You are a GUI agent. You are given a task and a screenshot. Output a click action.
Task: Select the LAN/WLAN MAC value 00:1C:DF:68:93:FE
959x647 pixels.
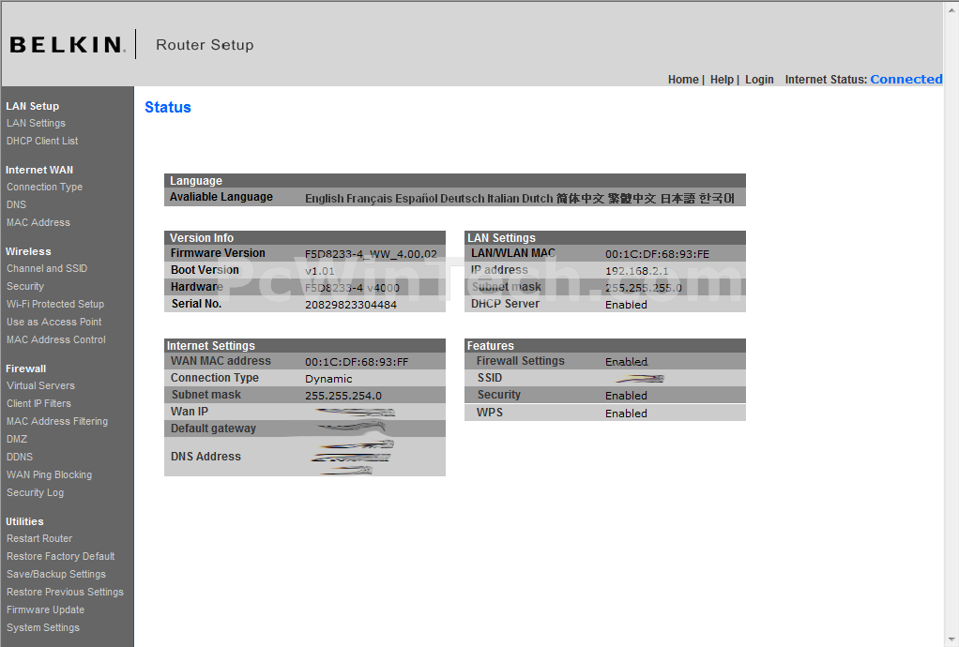point(658,254)
